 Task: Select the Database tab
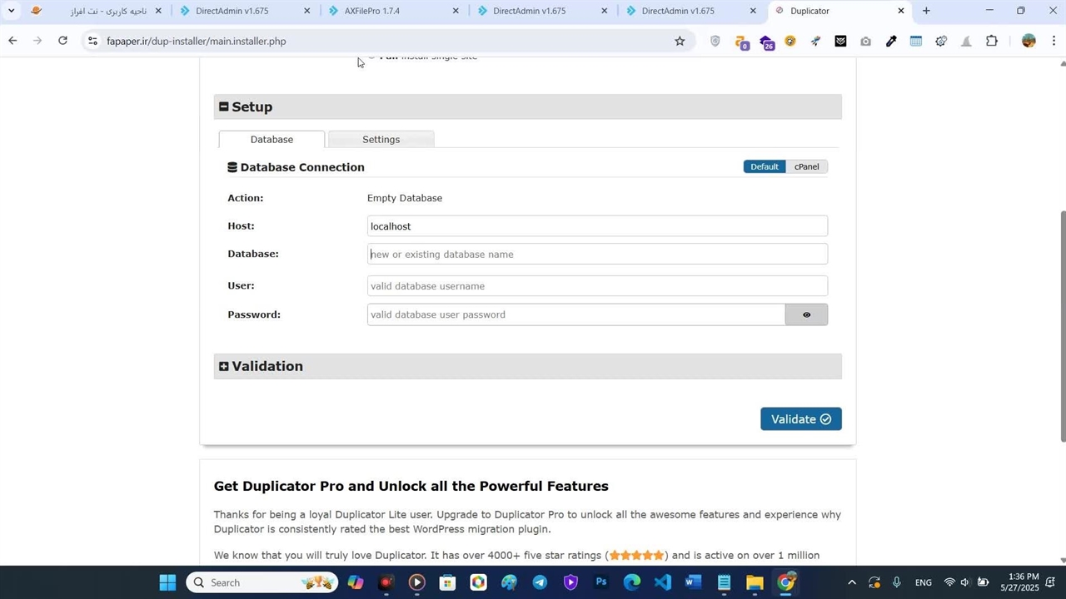pyautogui.click(x=271, y=139)
